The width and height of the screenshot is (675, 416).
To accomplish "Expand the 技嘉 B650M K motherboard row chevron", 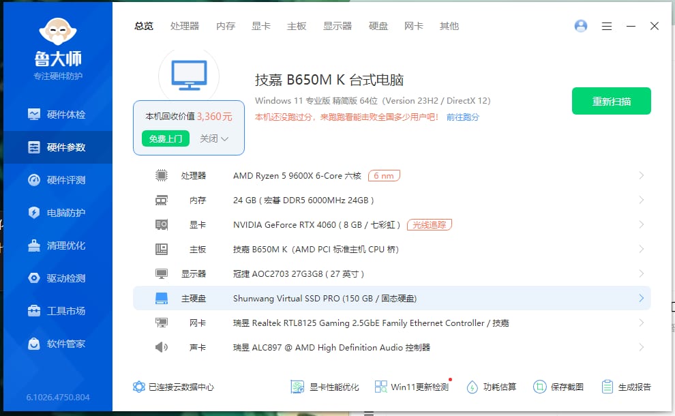I will click(x=641, y=249).
